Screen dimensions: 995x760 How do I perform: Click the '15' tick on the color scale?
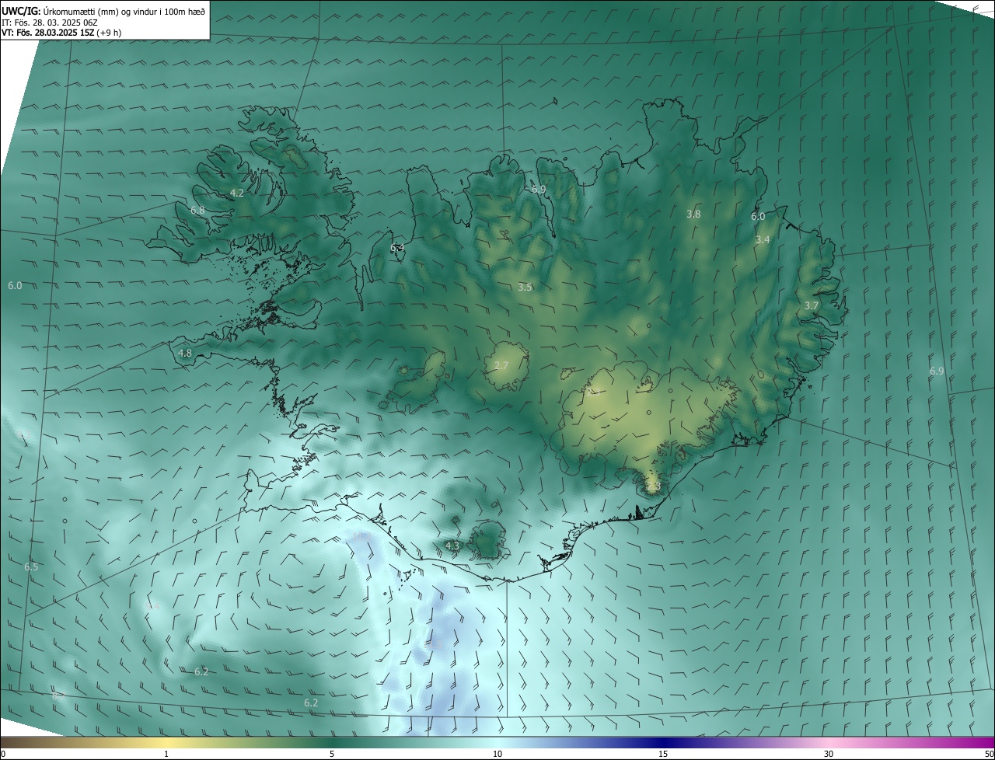[663, 754]
